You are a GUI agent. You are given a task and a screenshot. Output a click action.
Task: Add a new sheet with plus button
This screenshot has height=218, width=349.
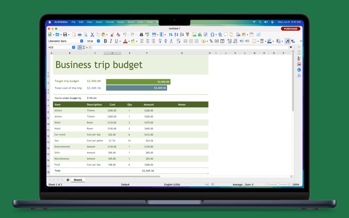pyautogui.click(x=68, y=180)
